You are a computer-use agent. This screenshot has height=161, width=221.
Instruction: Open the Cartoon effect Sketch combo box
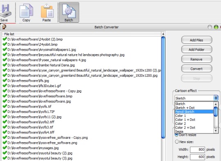coord(196,98)
